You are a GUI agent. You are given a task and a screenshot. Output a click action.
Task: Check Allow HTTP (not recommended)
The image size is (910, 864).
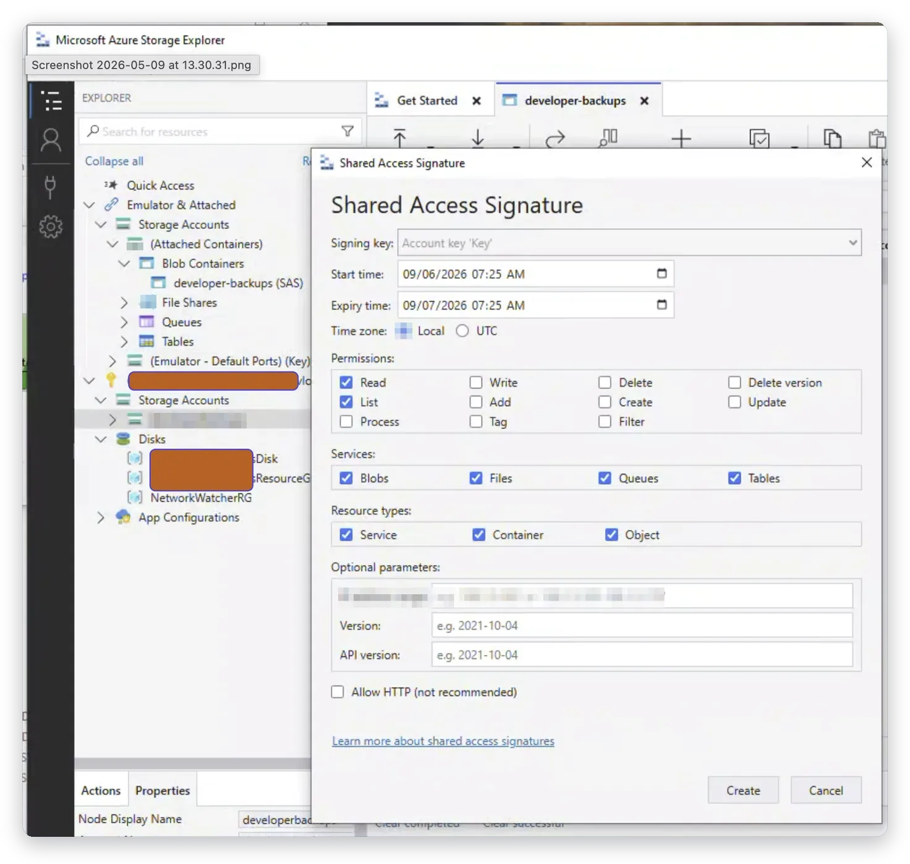(x=338, y=692)
